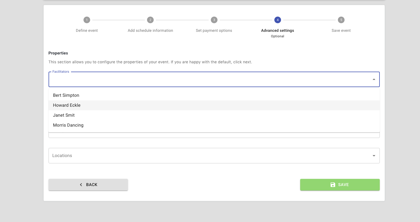The width and height of the screenshot is (420, 222).
Task: Click the Save event step label
Action: point(341,30)
